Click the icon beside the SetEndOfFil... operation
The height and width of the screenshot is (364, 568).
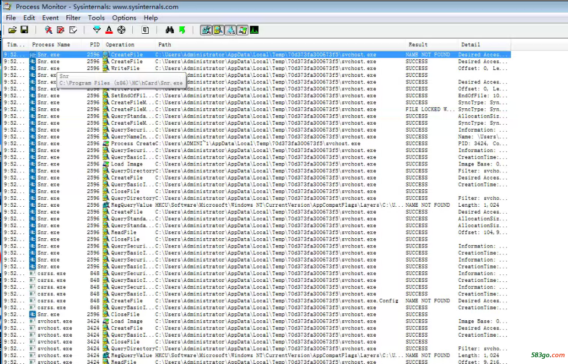[x=106, y=96]
